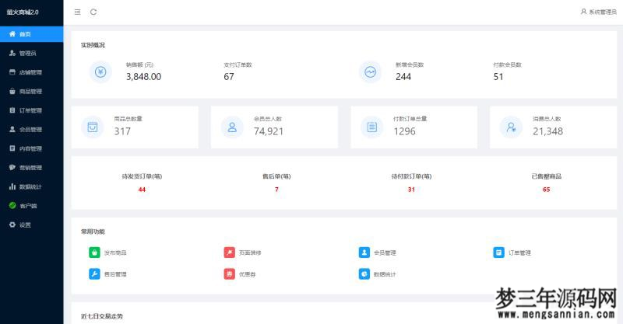Click the blue pie chart 数据统计 shortcut icon
The width and height of the screenshot is (623, 324).
tap(364, 273)
